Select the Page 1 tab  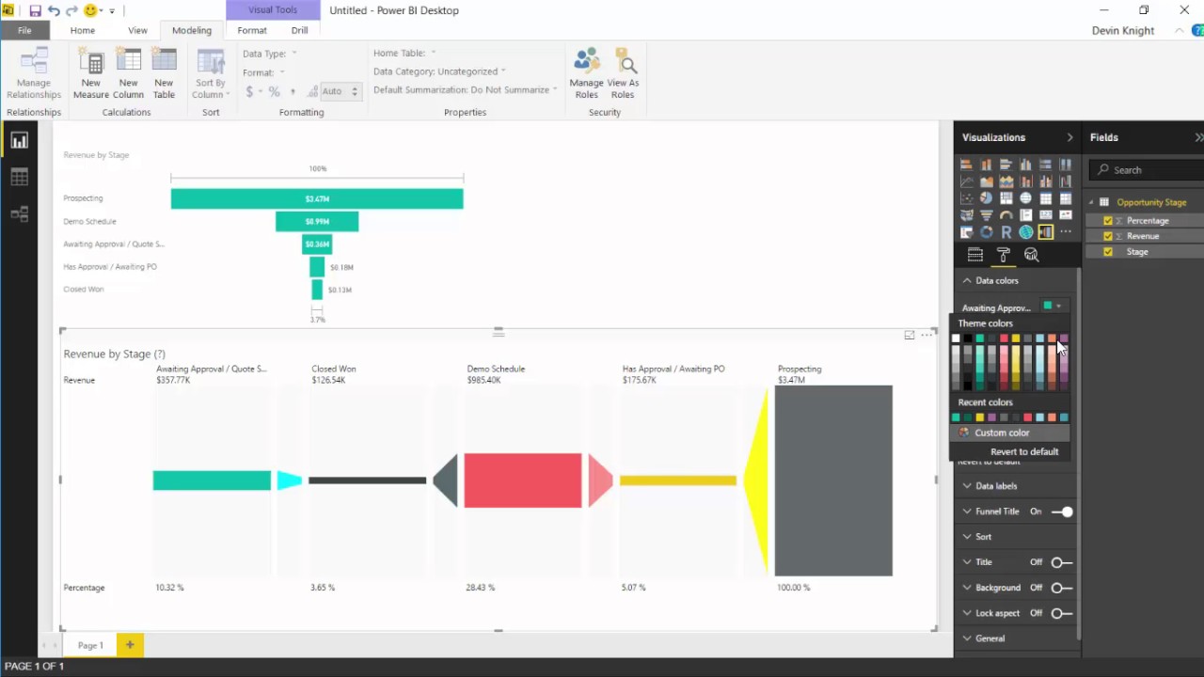coord(90,645)
